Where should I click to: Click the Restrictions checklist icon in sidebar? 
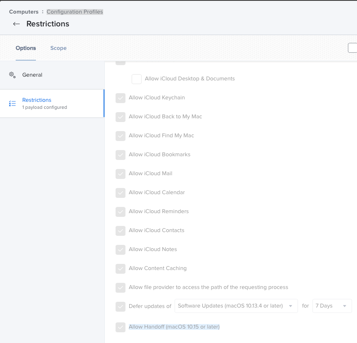click(x=12, y=103)
